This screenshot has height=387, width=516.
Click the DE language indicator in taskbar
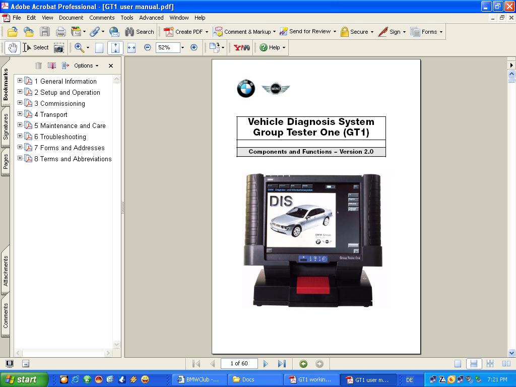click(410, 380)
